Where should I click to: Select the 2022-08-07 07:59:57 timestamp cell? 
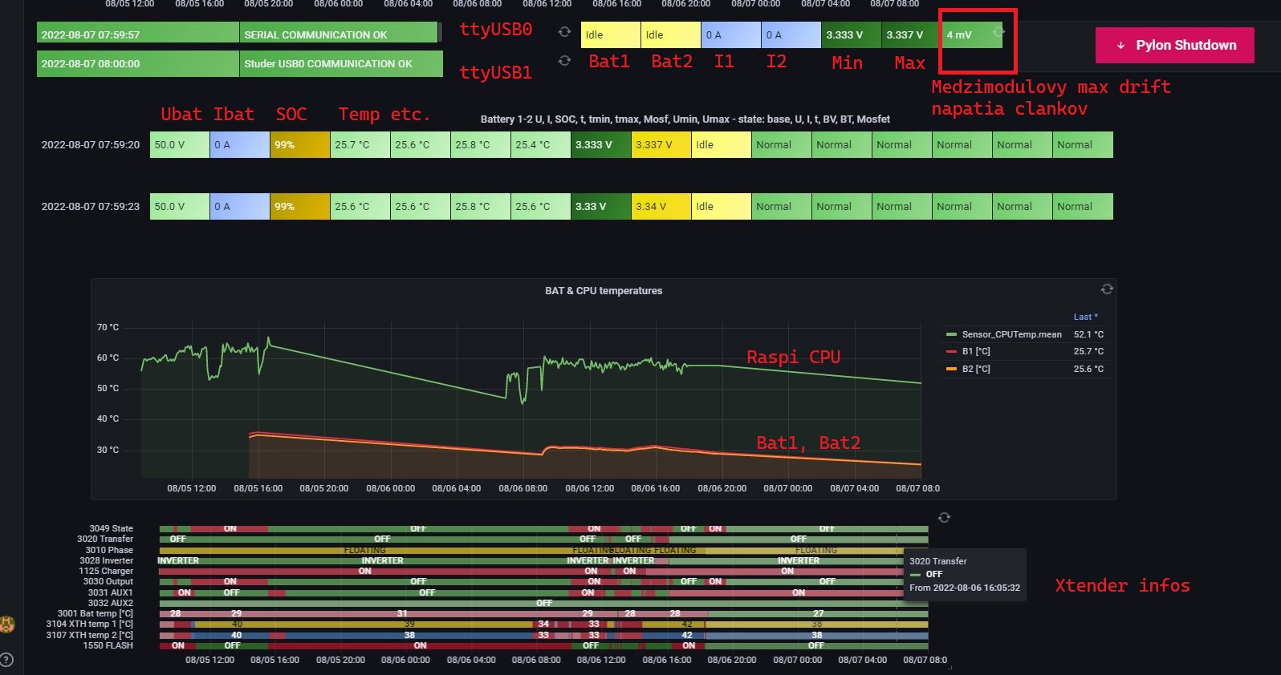(x=138, y=32)
